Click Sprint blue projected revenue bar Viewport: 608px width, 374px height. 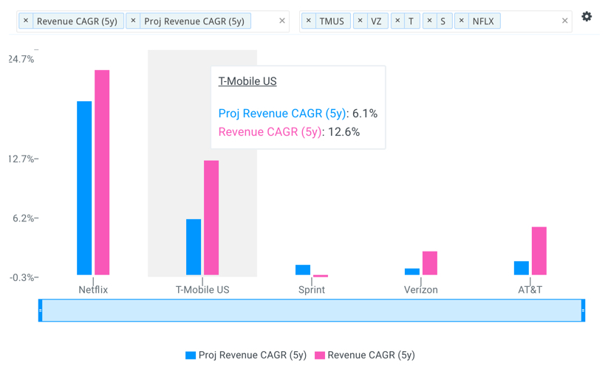(x=303, y=270)
